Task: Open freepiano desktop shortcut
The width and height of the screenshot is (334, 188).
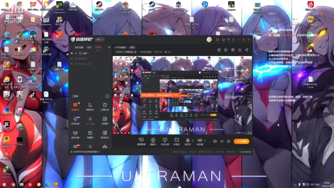Action: pos(46,22)
